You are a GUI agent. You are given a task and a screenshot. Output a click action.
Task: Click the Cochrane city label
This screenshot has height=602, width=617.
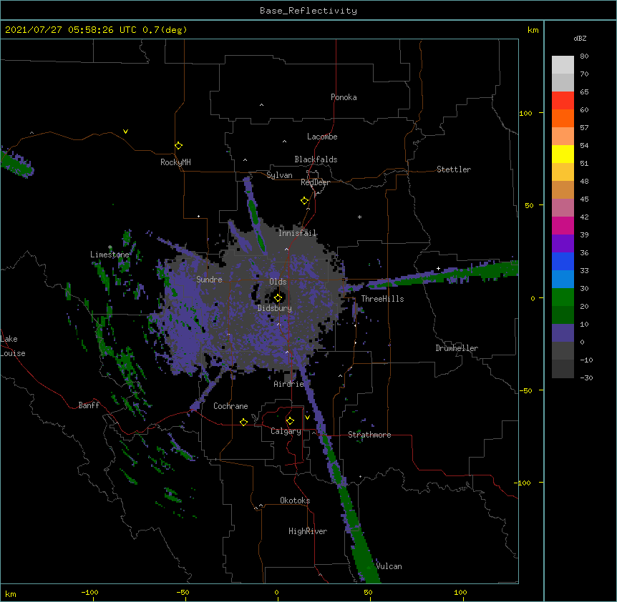click(230, 406)
